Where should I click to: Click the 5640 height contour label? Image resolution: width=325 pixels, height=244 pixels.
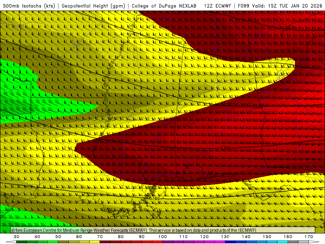coord(258,107)
